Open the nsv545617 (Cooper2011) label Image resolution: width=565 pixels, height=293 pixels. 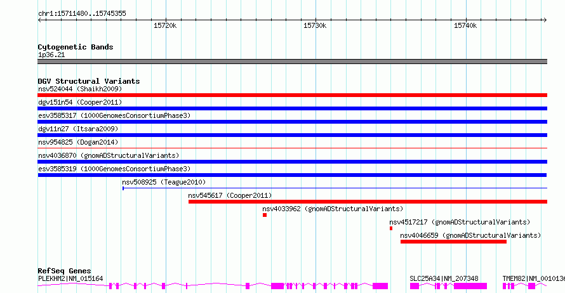230,195
